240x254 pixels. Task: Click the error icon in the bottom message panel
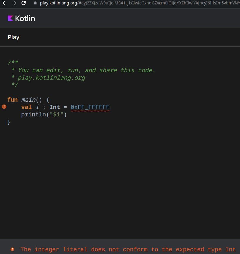pos(12,249)
